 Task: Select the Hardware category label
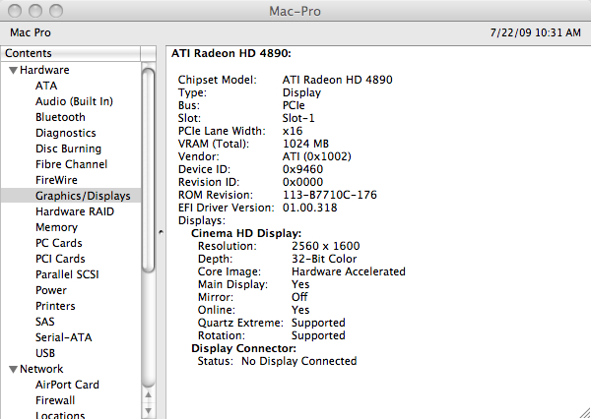coord(44,70)
